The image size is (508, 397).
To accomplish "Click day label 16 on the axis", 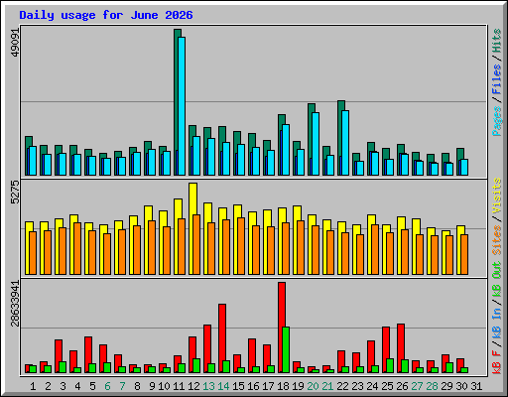I will tap(253, 386).
